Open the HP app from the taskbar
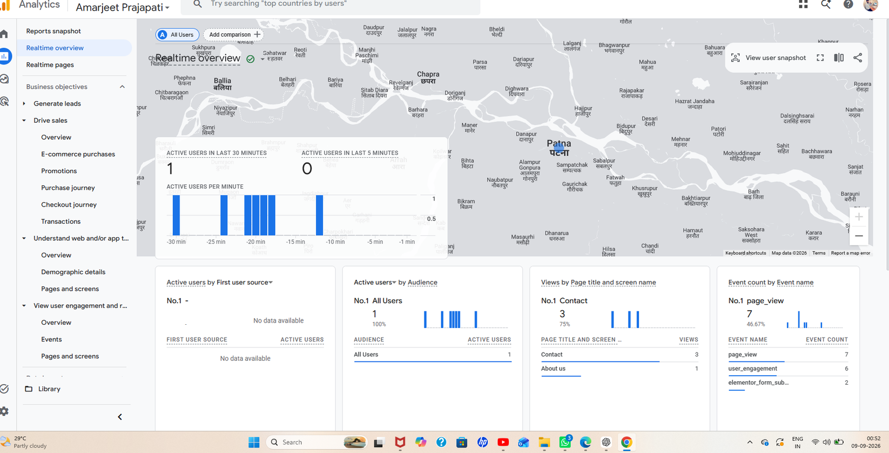The width and height of the screenshot is (889, 453). point(482,442)
